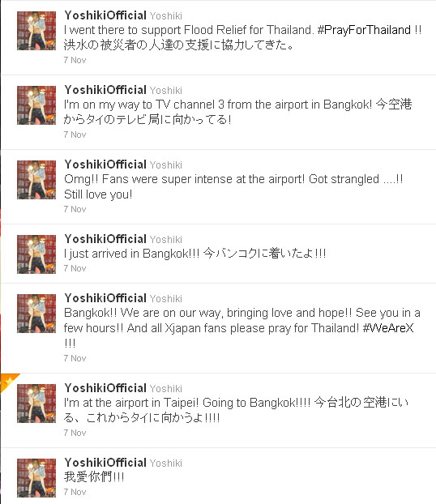Open avatar on Taipei airport tweet

(x=36, y=404)
